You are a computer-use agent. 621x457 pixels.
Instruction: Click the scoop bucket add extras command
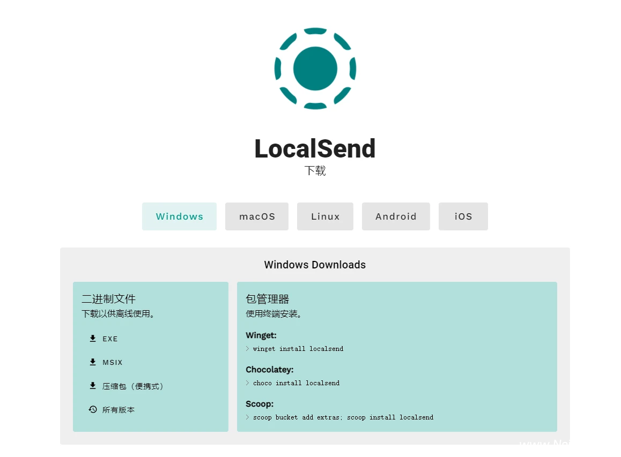coord(343,417)
